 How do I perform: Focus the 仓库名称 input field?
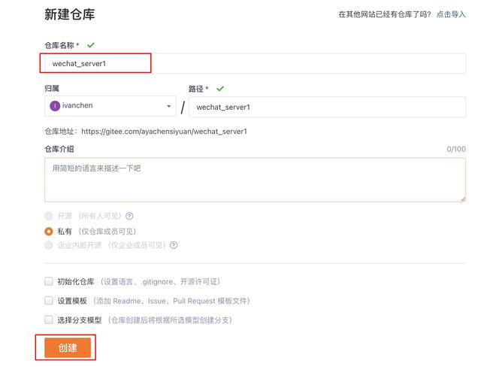(x=255, y=63)
